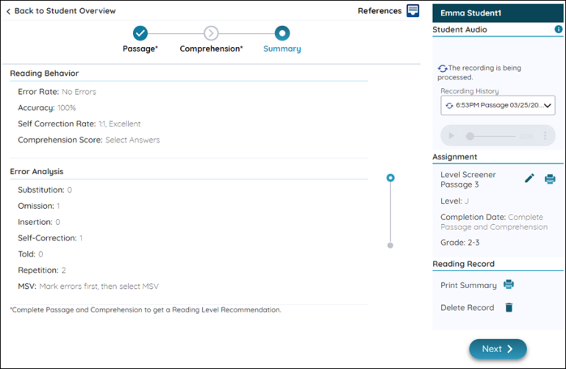Click the Completion Date text
The image size is (566, 369).
(494, 222)
